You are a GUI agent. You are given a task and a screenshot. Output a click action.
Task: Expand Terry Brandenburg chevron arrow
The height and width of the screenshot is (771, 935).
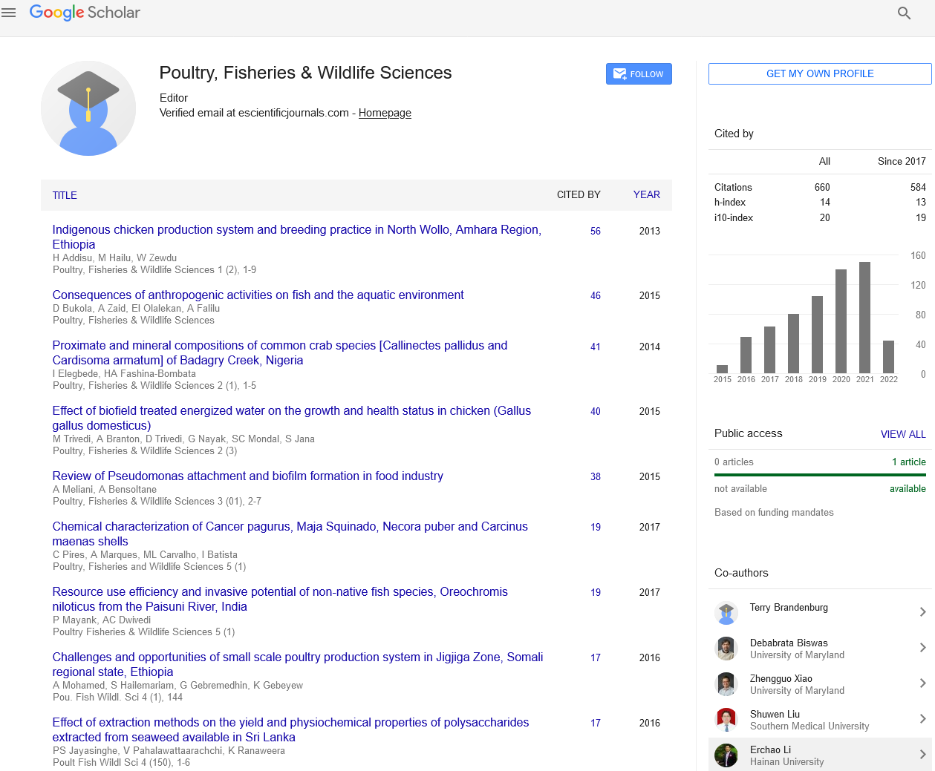[922, 612]
